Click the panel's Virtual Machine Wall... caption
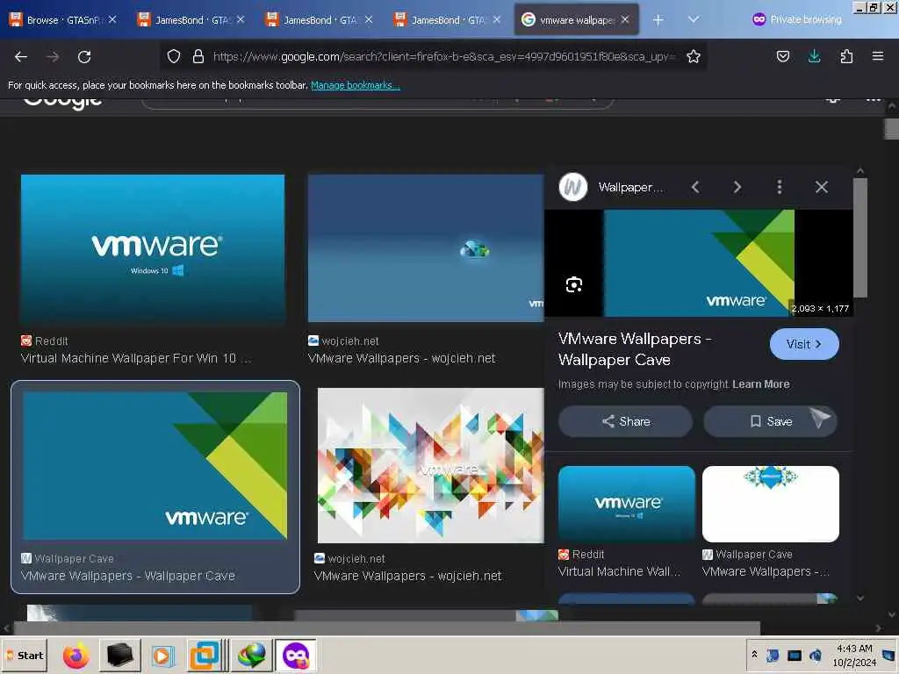This screenshot has width=899, height=674. [619, 571]
